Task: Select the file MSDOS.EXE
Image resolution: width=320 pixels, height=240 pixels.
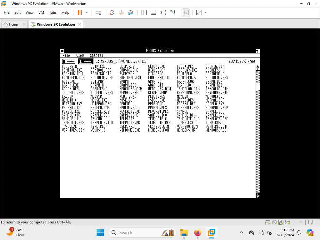Action: click(157, 100)
